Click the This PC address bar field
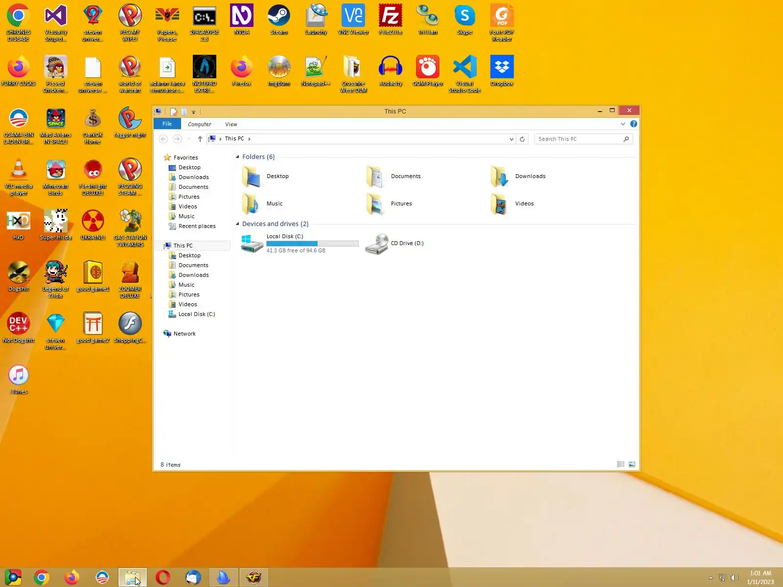Screen dimensions: 783x587 coord(361,139)
